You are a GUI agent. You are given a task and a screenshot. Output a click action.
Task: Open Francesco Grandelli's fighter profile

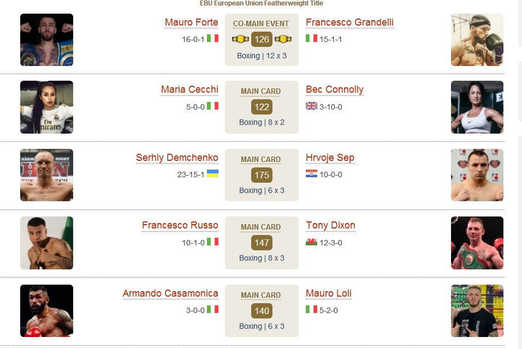349,22
